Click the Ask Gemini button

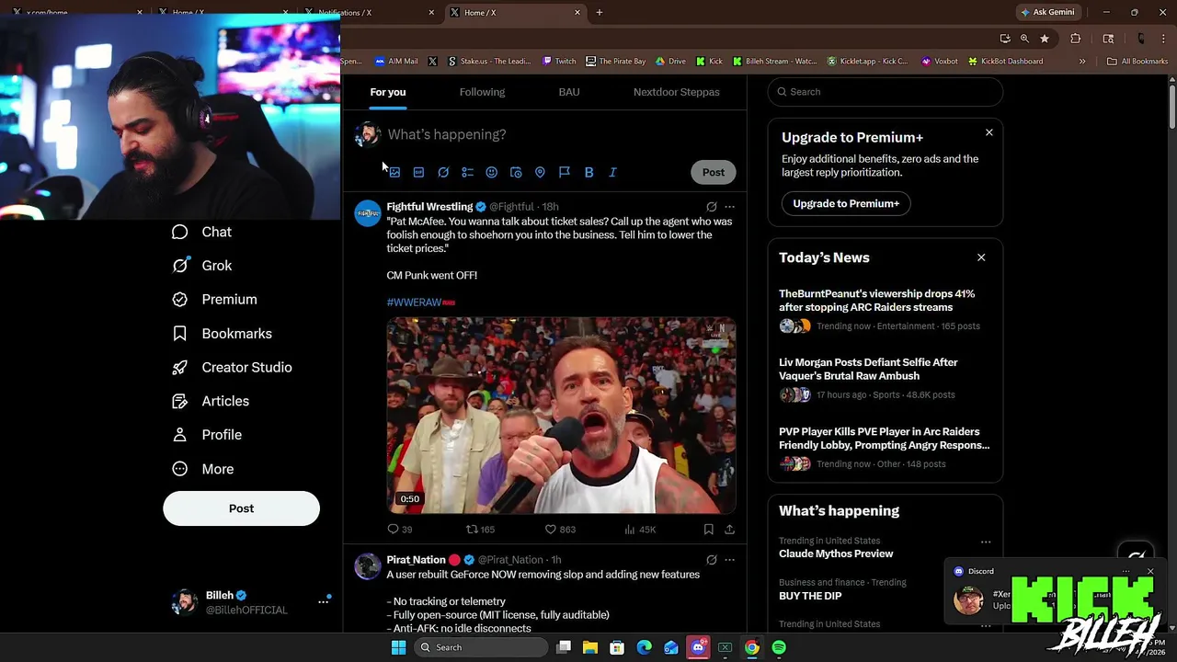pyautogui.click(x=1046, y=13)
